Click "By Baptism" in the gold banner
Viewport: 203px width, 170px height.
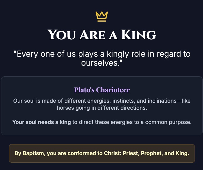tap(29, 154)
